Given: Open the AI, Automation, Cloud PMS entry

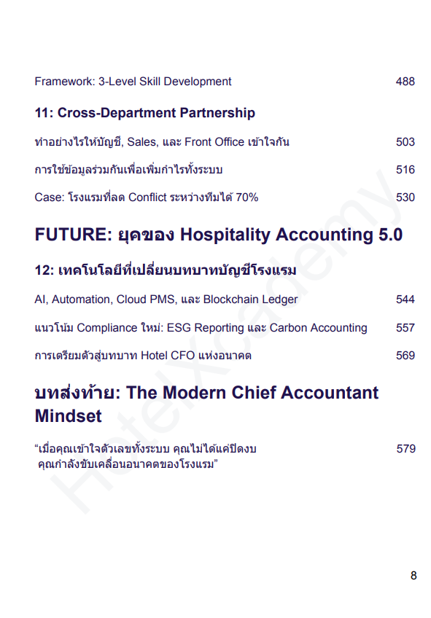Looking at the screenshot, I should point(166,300).
